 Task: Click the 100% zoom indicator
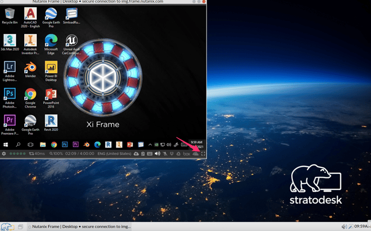click(x=56, y=153)
